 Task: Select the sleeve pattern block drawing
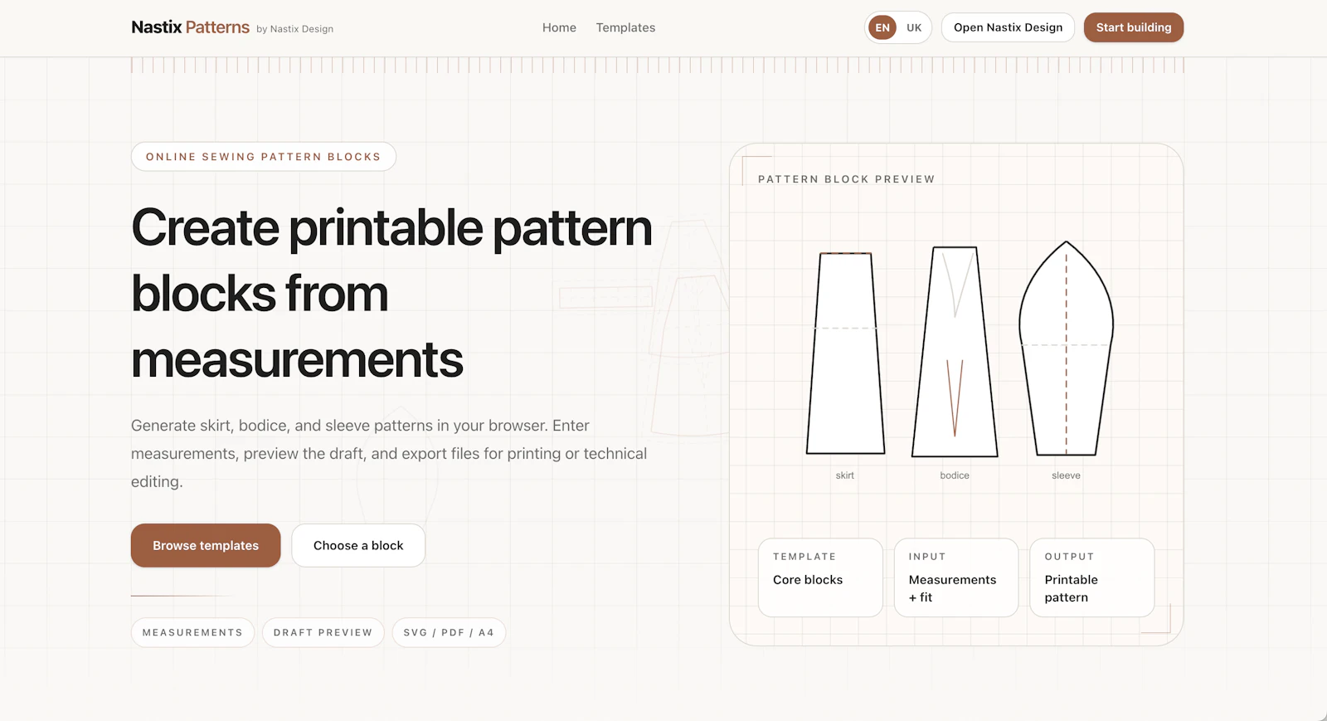coord(1066,348)
